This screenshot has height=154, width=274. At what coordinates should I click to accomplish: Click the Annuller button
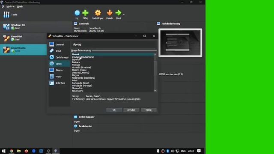coord(131,110)
